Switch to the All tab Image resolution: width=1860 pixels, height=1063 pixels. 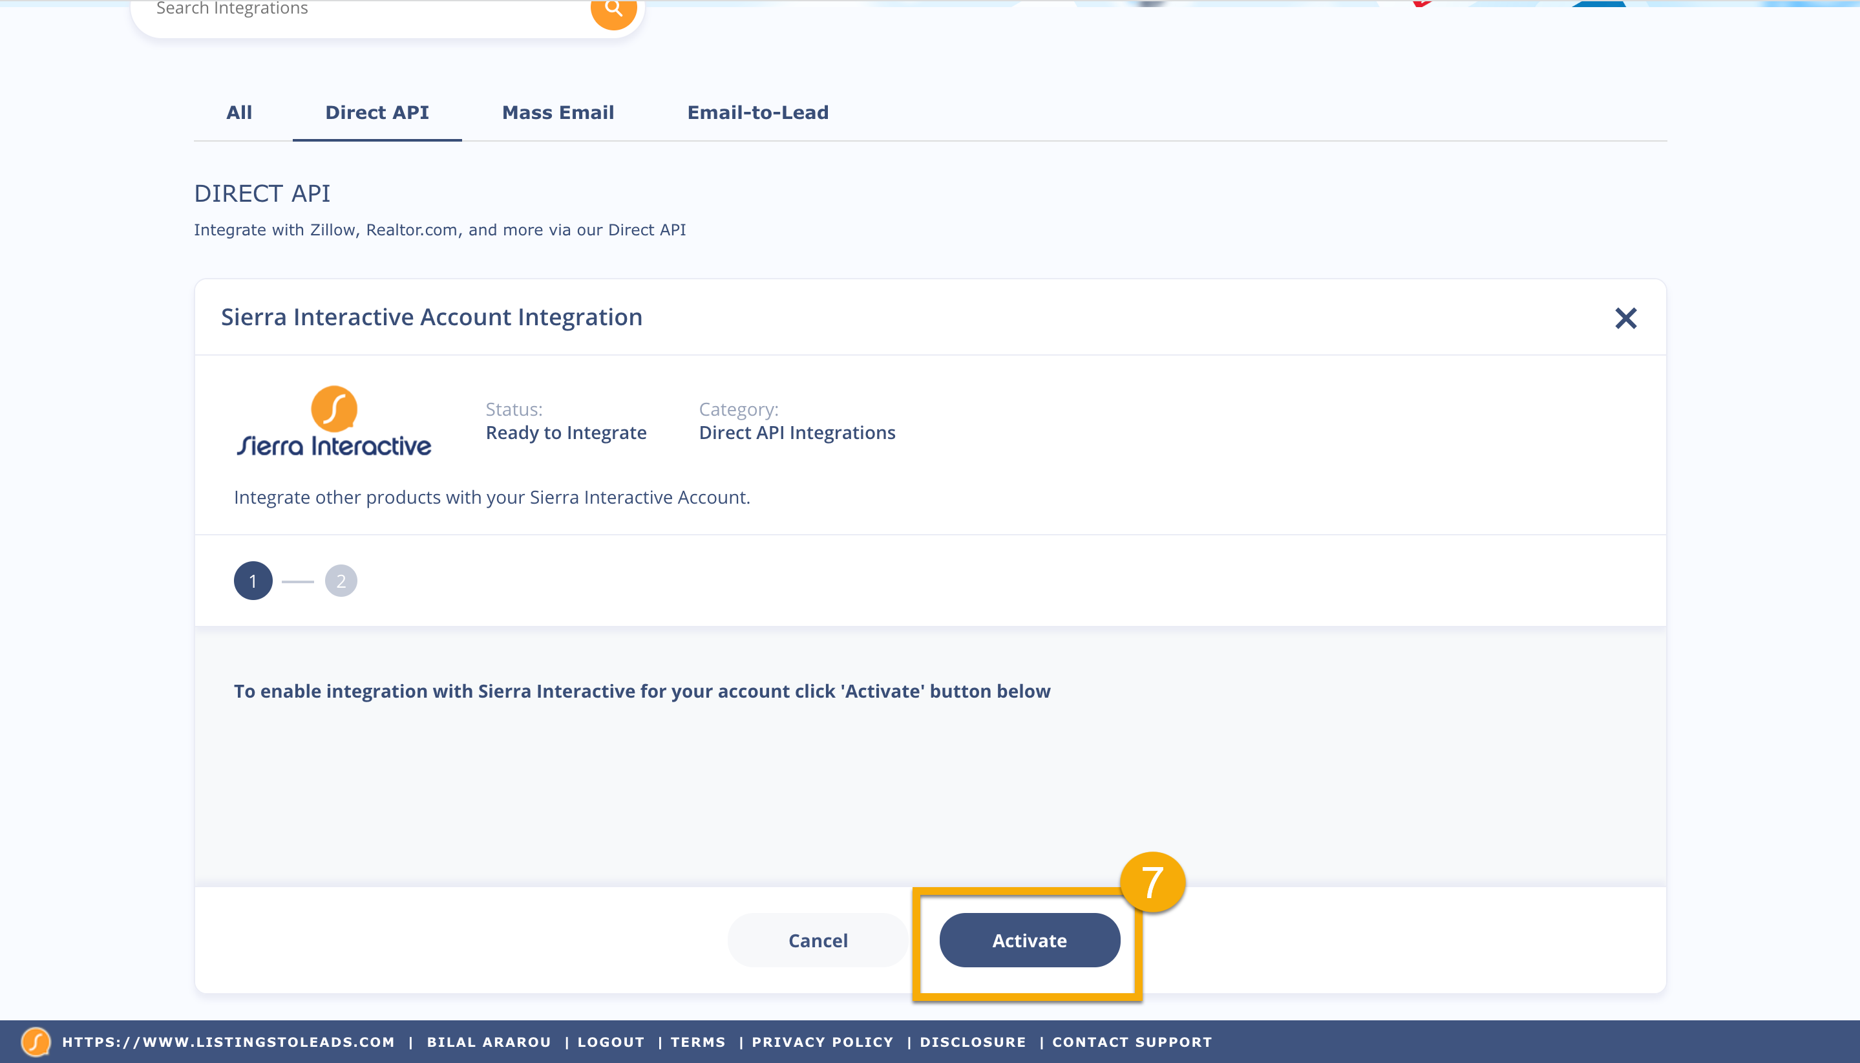coord(238,113)
